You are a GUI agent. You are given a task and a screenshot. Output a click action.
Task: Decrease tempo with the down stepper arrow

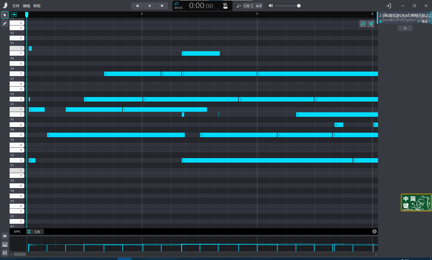[x=252, y=7]
